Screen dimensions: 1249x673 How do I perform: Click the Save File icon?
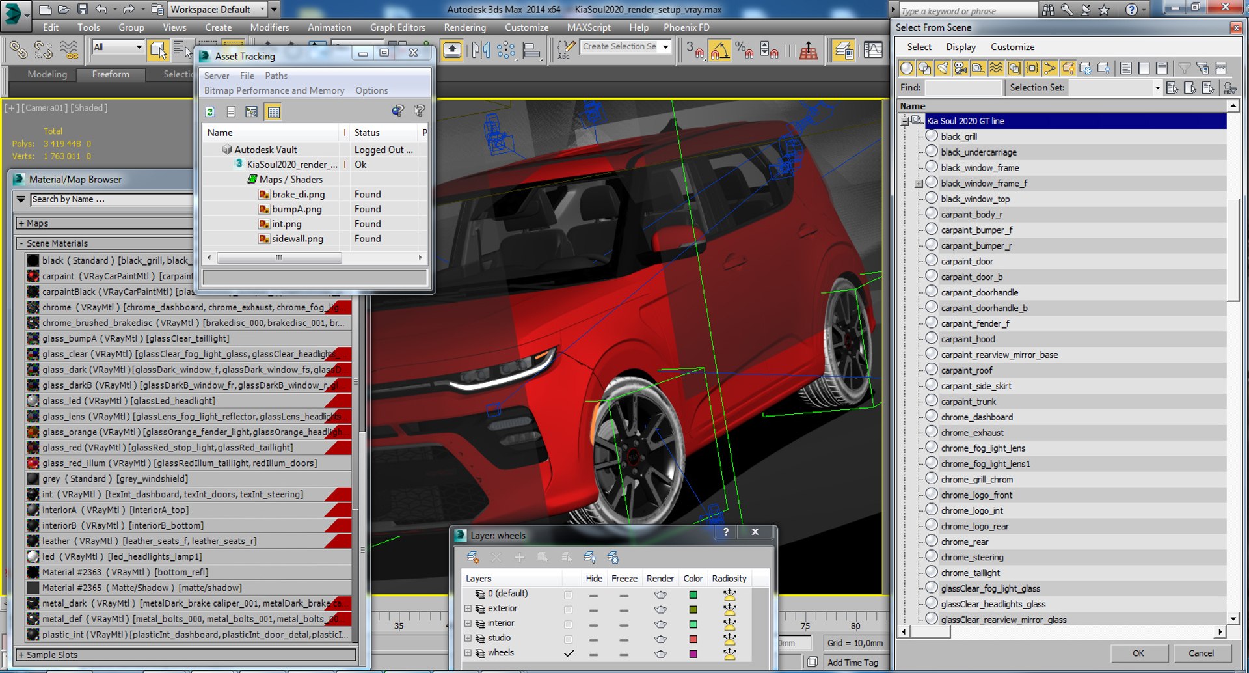click(x=82, y=9)
